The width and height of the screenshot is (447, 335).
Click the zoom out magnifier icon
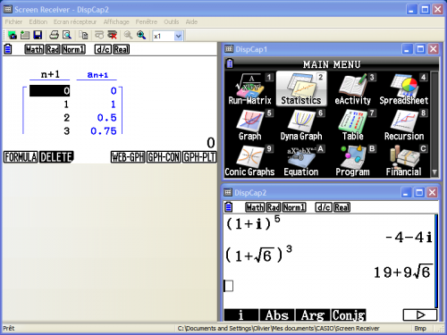128,35
